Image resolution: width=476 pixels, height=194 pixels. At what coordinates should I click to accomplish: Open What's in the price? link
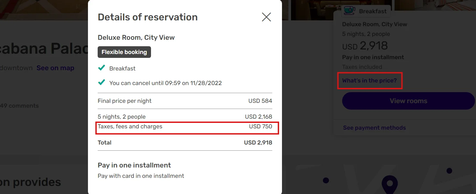coord(369,81)
